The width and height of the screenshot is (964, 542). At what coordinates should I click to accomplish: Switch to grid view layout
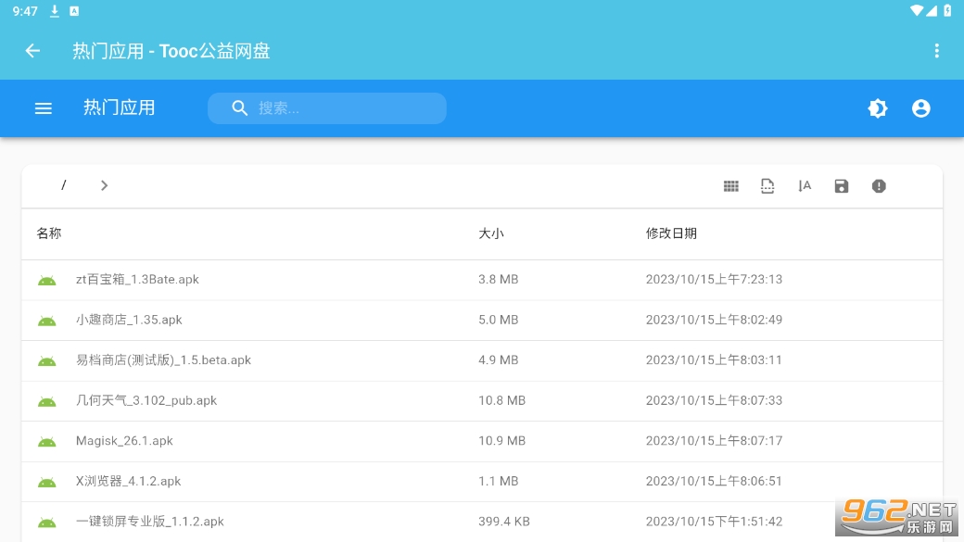pos(731,186)
